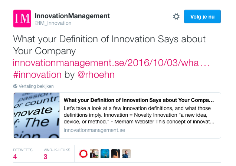Open the gear settings icon
Screen dimensions: 236x166
176,17
